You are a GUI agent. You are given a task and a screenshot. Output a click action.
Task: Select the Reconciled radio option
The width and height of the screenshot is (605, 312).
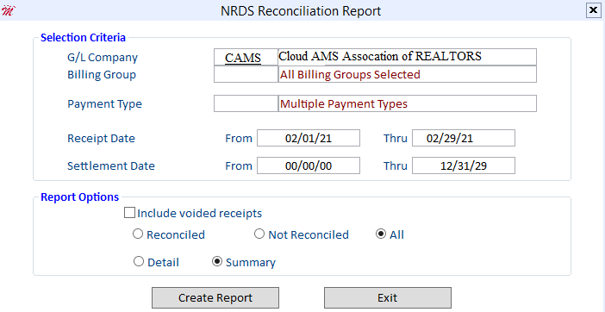pyautogui.click(x=138, y=234)
